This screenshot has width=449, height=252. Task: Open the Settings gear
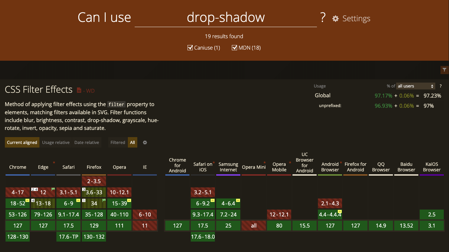pyautogui.click(x=336, y=19)
